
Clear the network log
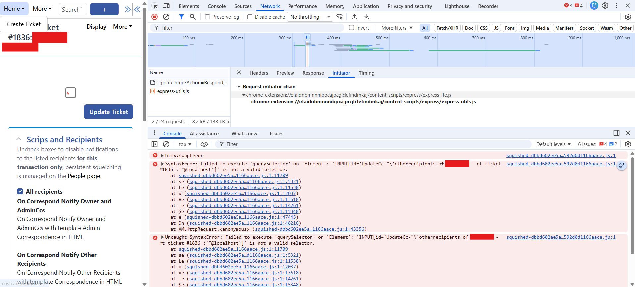(166, 17)
